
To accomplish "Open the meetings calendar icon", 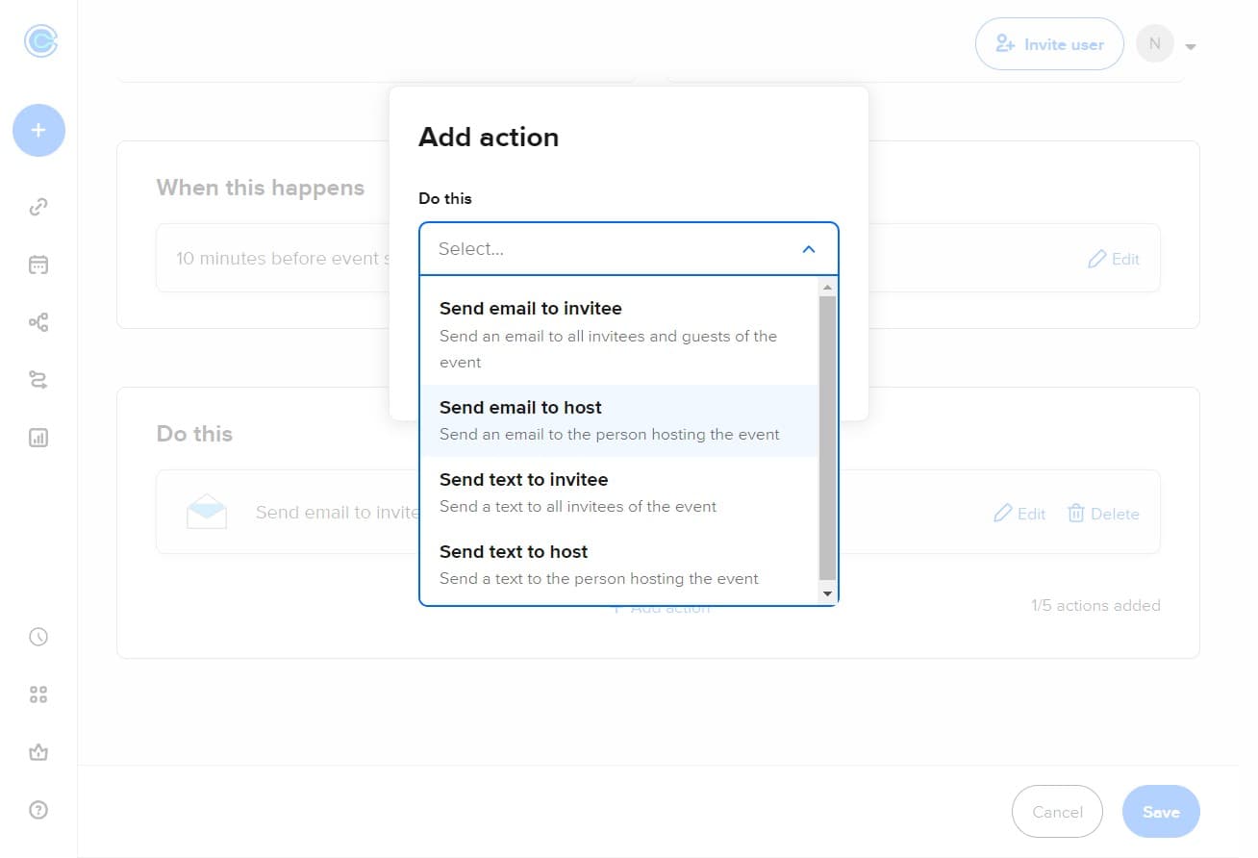I will click(38, 265).
